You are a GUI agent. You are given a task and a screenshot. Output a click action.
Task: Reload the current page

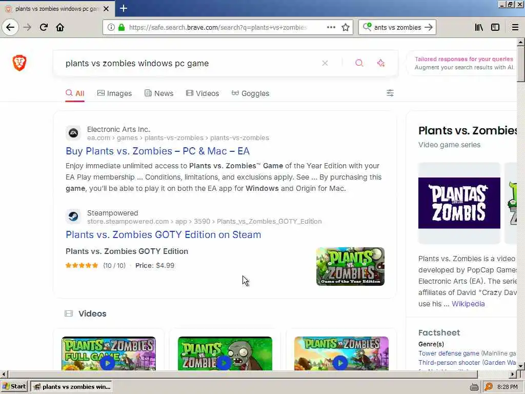tap(44, 28)
